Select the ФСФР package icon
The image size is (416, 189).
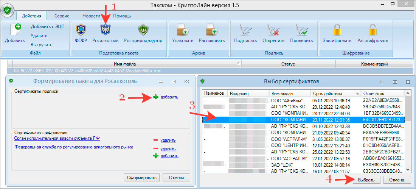tap(81, 30)
